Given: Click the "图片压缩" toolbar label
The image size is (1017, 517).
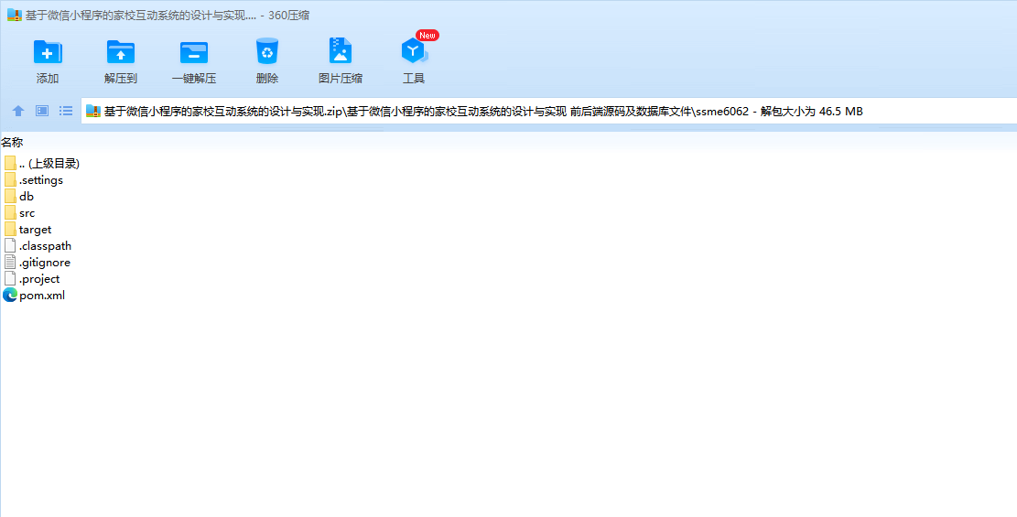Looking at the screenshot, I should (x=341, y=79).
